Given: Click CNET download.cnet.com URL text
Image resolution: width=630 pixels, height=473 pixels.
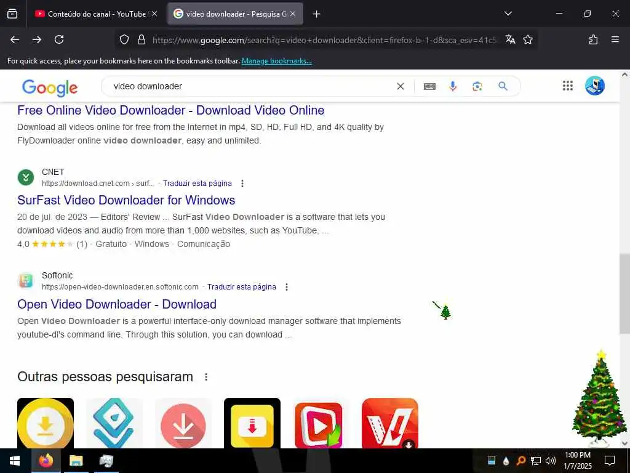Looking at the screenshot, I should pyautogui.click(x=98, y=184).
